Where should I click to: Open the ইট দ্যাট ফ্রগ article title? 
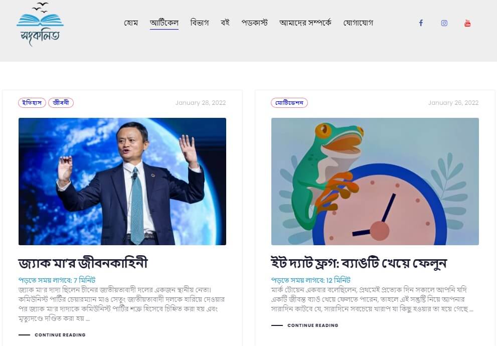pyautogui.click(x=359, y=263)
